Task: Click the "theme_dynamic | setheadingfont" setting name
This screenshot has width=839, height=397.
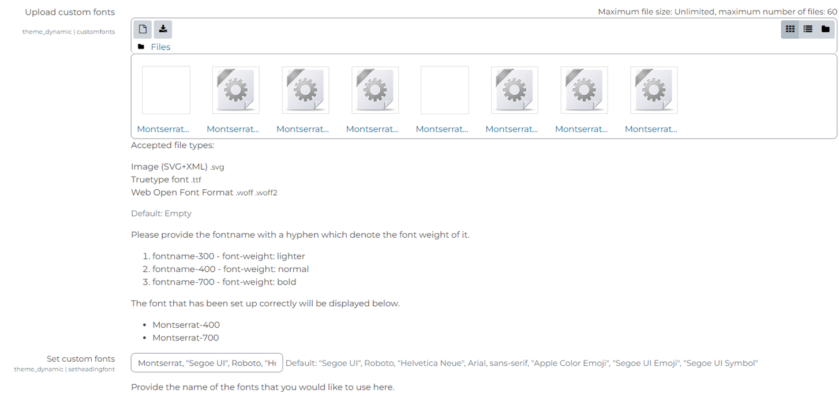Action: [65, 369]
